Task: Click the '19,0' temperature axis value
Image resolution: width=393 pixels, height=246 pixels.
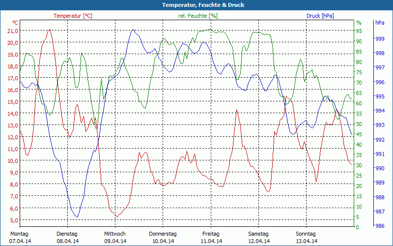Action: pyautogui.click(x=13, y=55)
